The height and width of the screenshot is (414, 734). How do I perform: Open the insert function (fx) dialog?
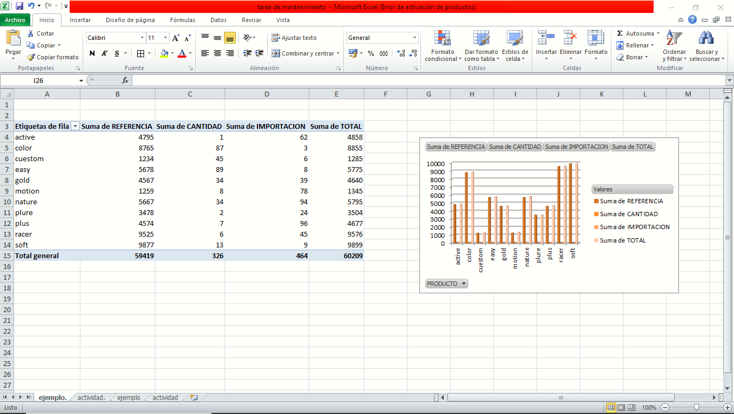click(125, 80)
